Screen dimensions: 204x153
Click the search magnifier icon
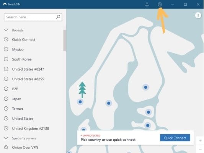coord(58,17)
